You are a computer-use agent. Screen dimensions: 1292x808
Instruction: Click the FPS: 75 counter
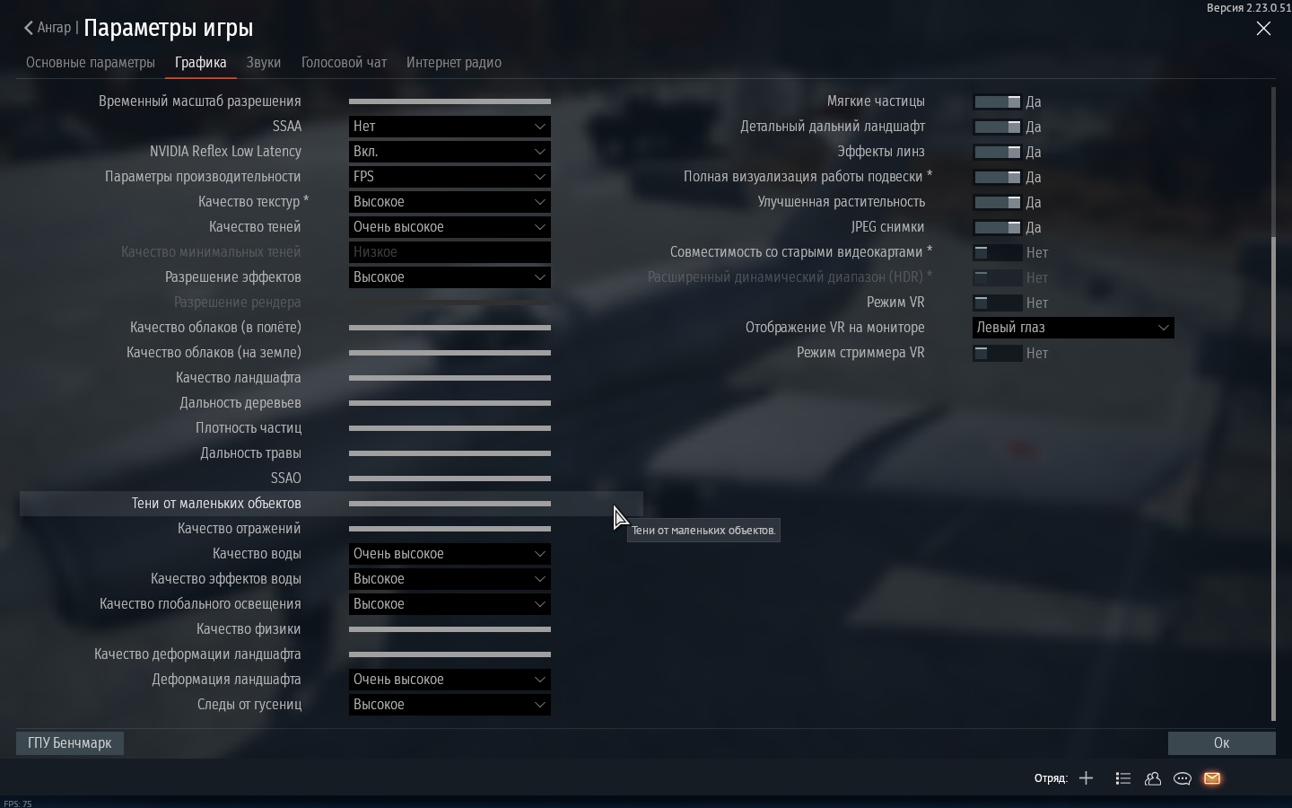tap(18, 804)
